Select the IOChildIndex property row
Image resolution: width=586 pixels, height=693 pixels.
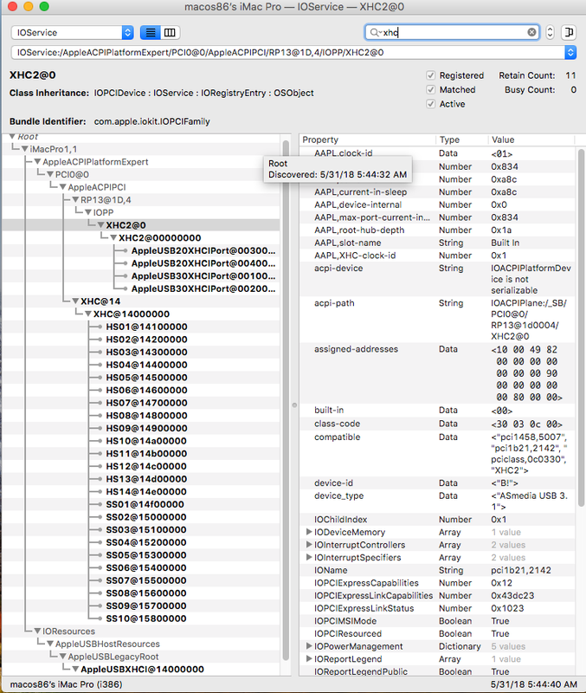[x=437, y=519]
